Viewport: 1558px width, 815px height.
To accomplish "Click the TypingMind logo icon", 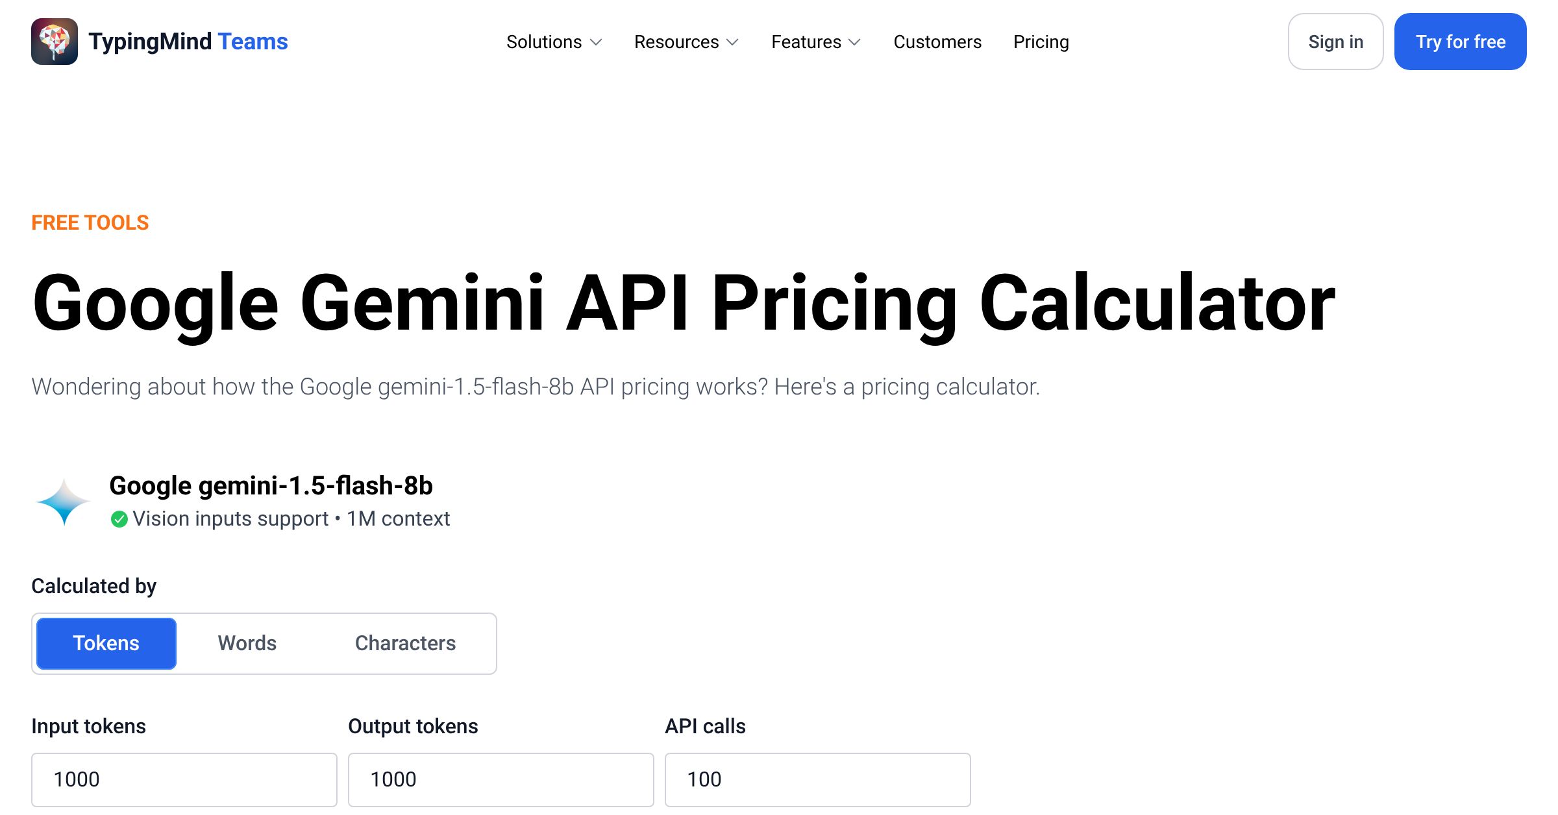I will click(55, 41).
